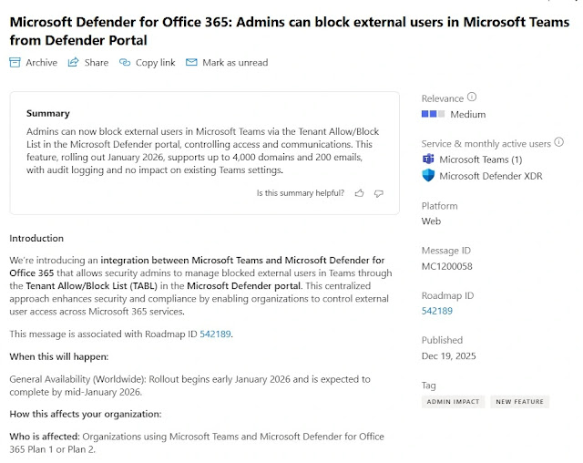Click the message title heading
Screen dimensions: 583x463
pos(290,31)
